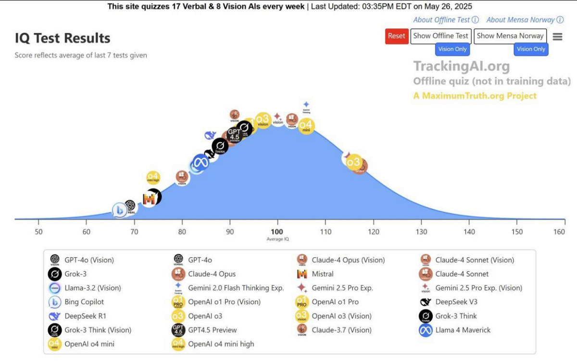Screen dimensions: 577x361
Task: Click the Llama 4 Maverick legend icon
Action: click(426, 330)
